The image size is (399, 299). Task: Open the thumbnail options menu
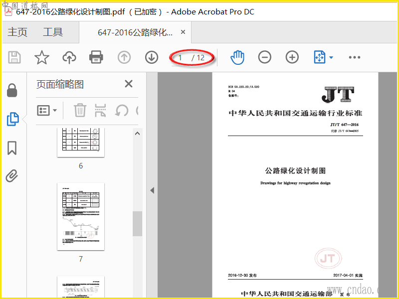point(47,111)
